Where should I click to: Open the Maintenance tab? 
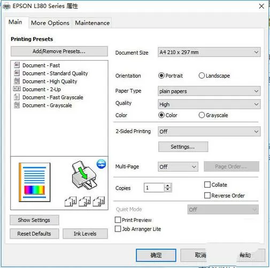coord(92,23)
